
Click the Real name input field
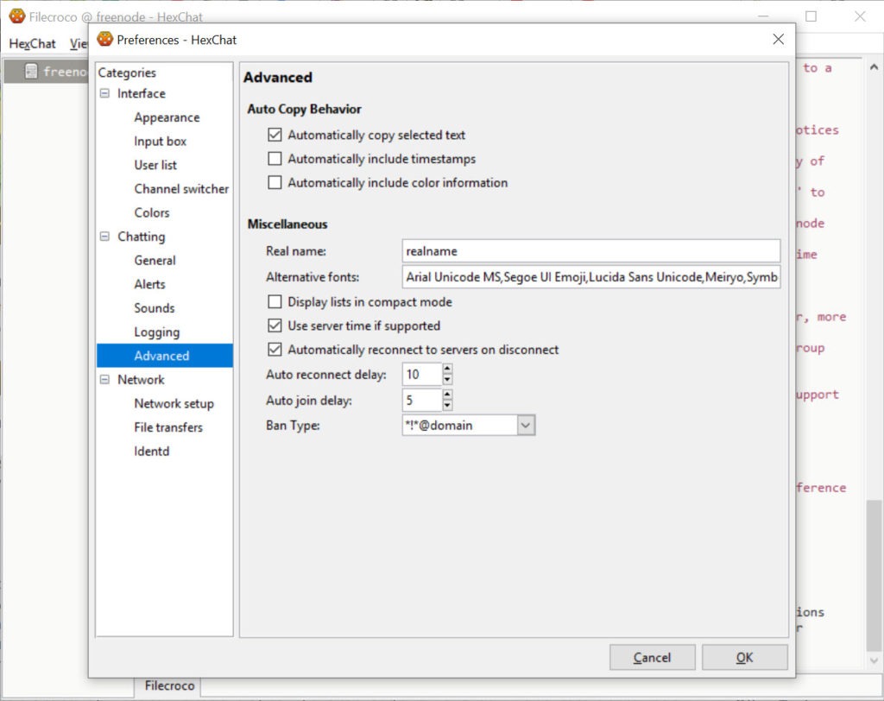[x=590, y=251]
